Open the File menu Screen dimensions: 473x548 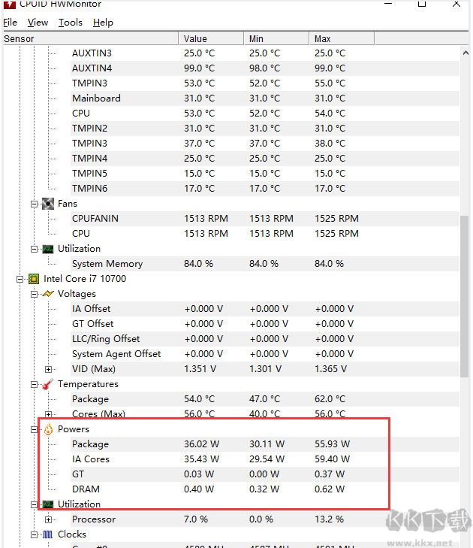pos(10,23)
